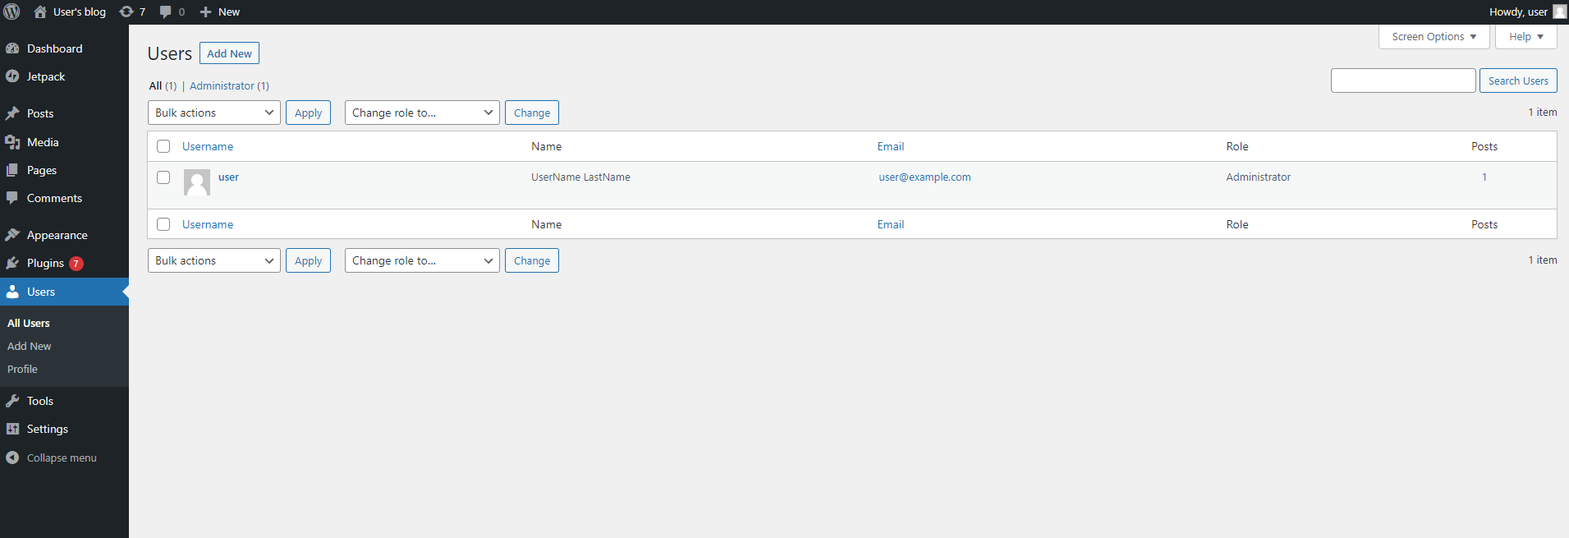Sort by Email in table header
1569x538 pixels.
(x=891, y=146)
